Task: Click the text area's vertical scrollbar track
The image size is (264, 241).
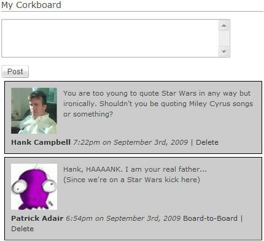Action: pyautogui.click(x=223, y=39)
